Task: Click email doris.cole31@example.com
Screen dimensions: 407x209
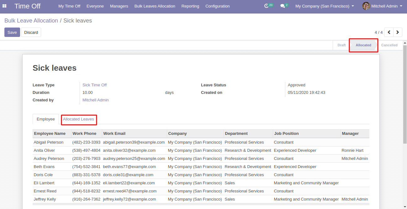Action: point(128,175)
